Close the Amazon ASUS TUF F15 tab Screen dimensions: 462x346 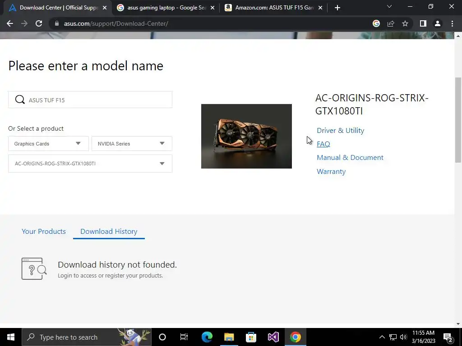[x=320, y=8]
